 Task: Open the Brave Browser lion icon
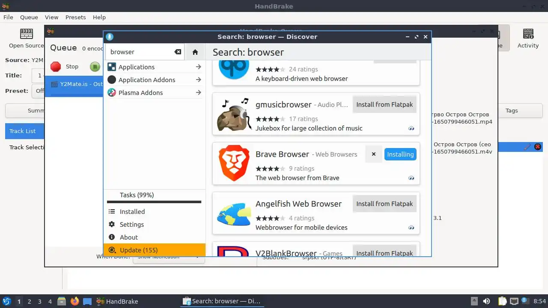click(x=234, y=163)
